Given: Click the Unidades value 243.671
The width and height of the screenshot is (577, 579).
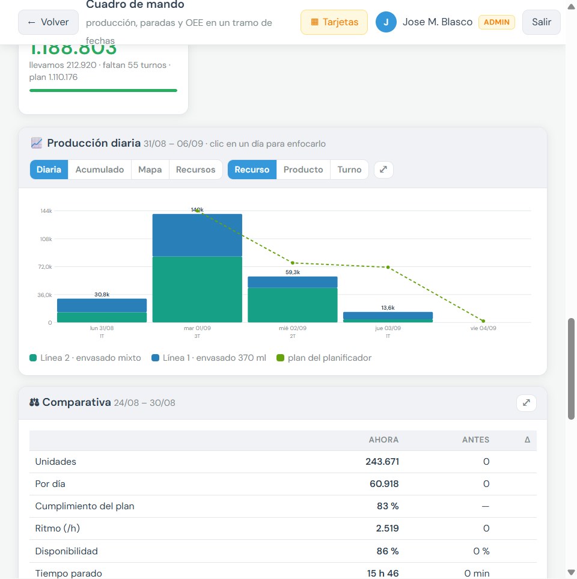Looking at the screenshot, I should pyautogui.click(x=382, y=462).
